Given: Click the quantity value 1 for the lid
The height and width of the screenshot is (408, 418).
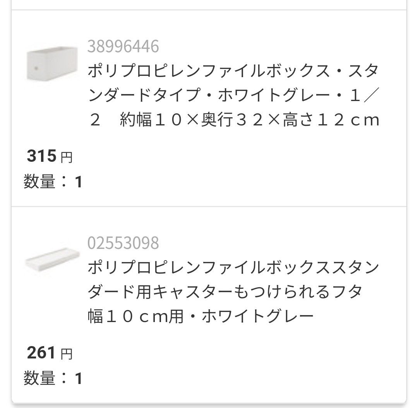Looking at the screenshot, I should [x=78, y=379].
